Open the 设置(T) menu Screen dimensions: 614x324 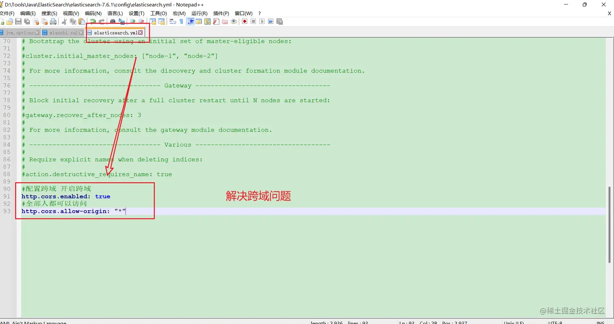136,13
